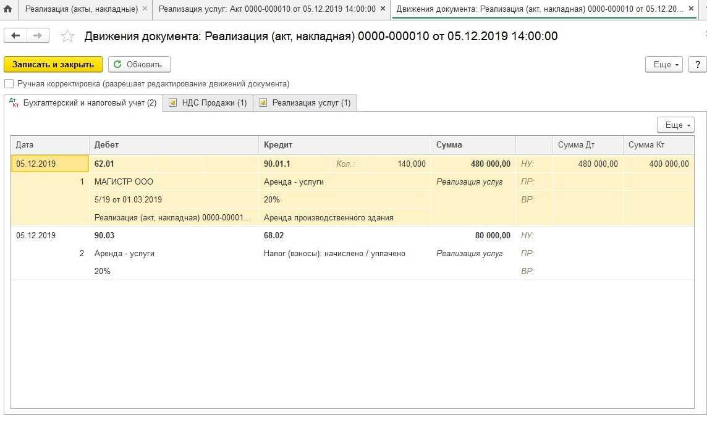707x421 pixels.
Task: Click the Сумма column header
Action: (449, 144)
